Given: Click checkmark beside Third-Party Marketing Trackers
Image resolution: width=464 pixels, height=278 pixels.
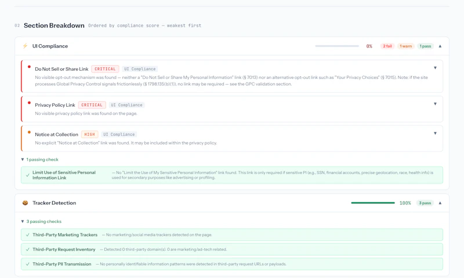Looking at the screenshot, I should (x=27, y=235).
